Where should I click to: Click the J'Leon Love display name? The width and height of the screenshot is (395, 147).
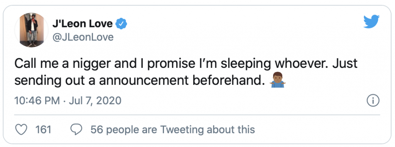coord(83,24)
